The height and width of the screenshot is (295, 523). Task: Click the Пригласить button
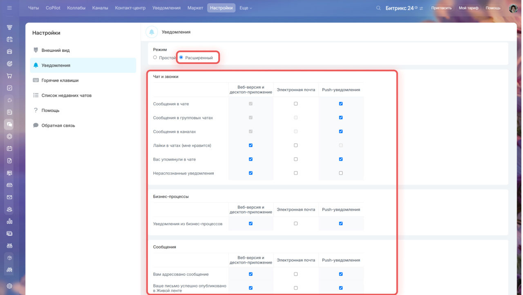click(x=441, y=8)
